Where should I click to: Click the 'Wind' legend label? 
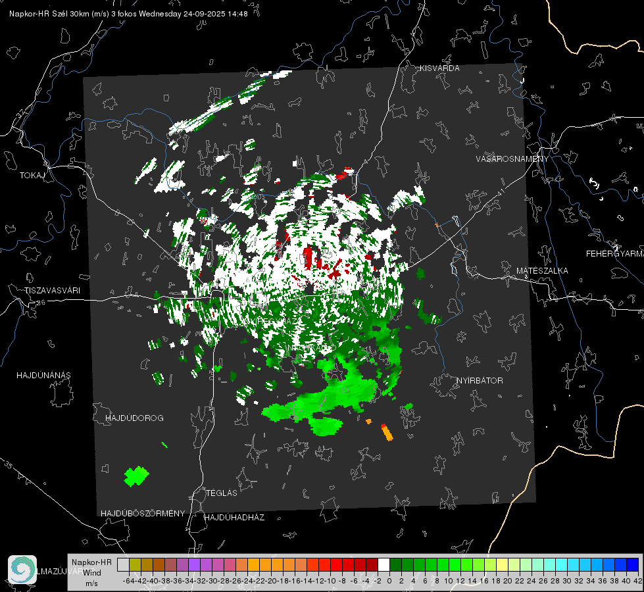point(92,573)
